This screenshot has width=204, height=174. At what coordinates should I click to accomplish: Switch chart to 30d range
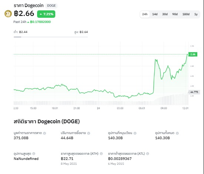165,14
